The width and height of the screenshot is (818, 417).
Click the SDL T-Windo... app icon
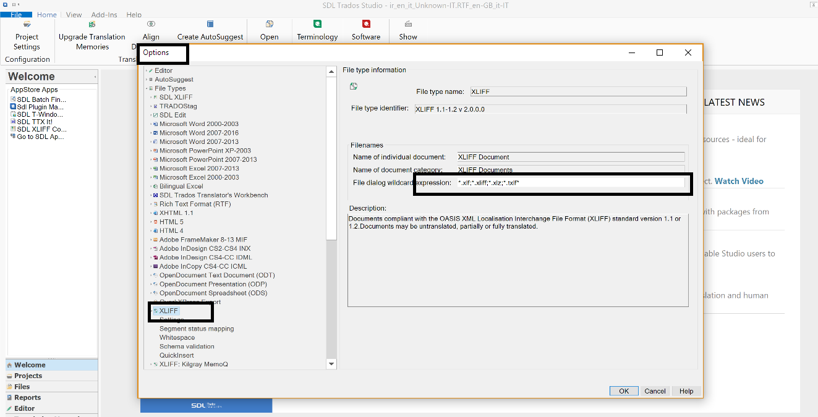[13, 114]
